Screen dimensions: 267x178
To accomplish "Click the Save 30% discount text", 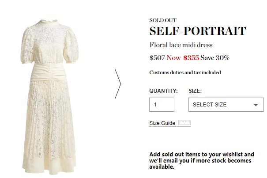I will tap(215, 57).
